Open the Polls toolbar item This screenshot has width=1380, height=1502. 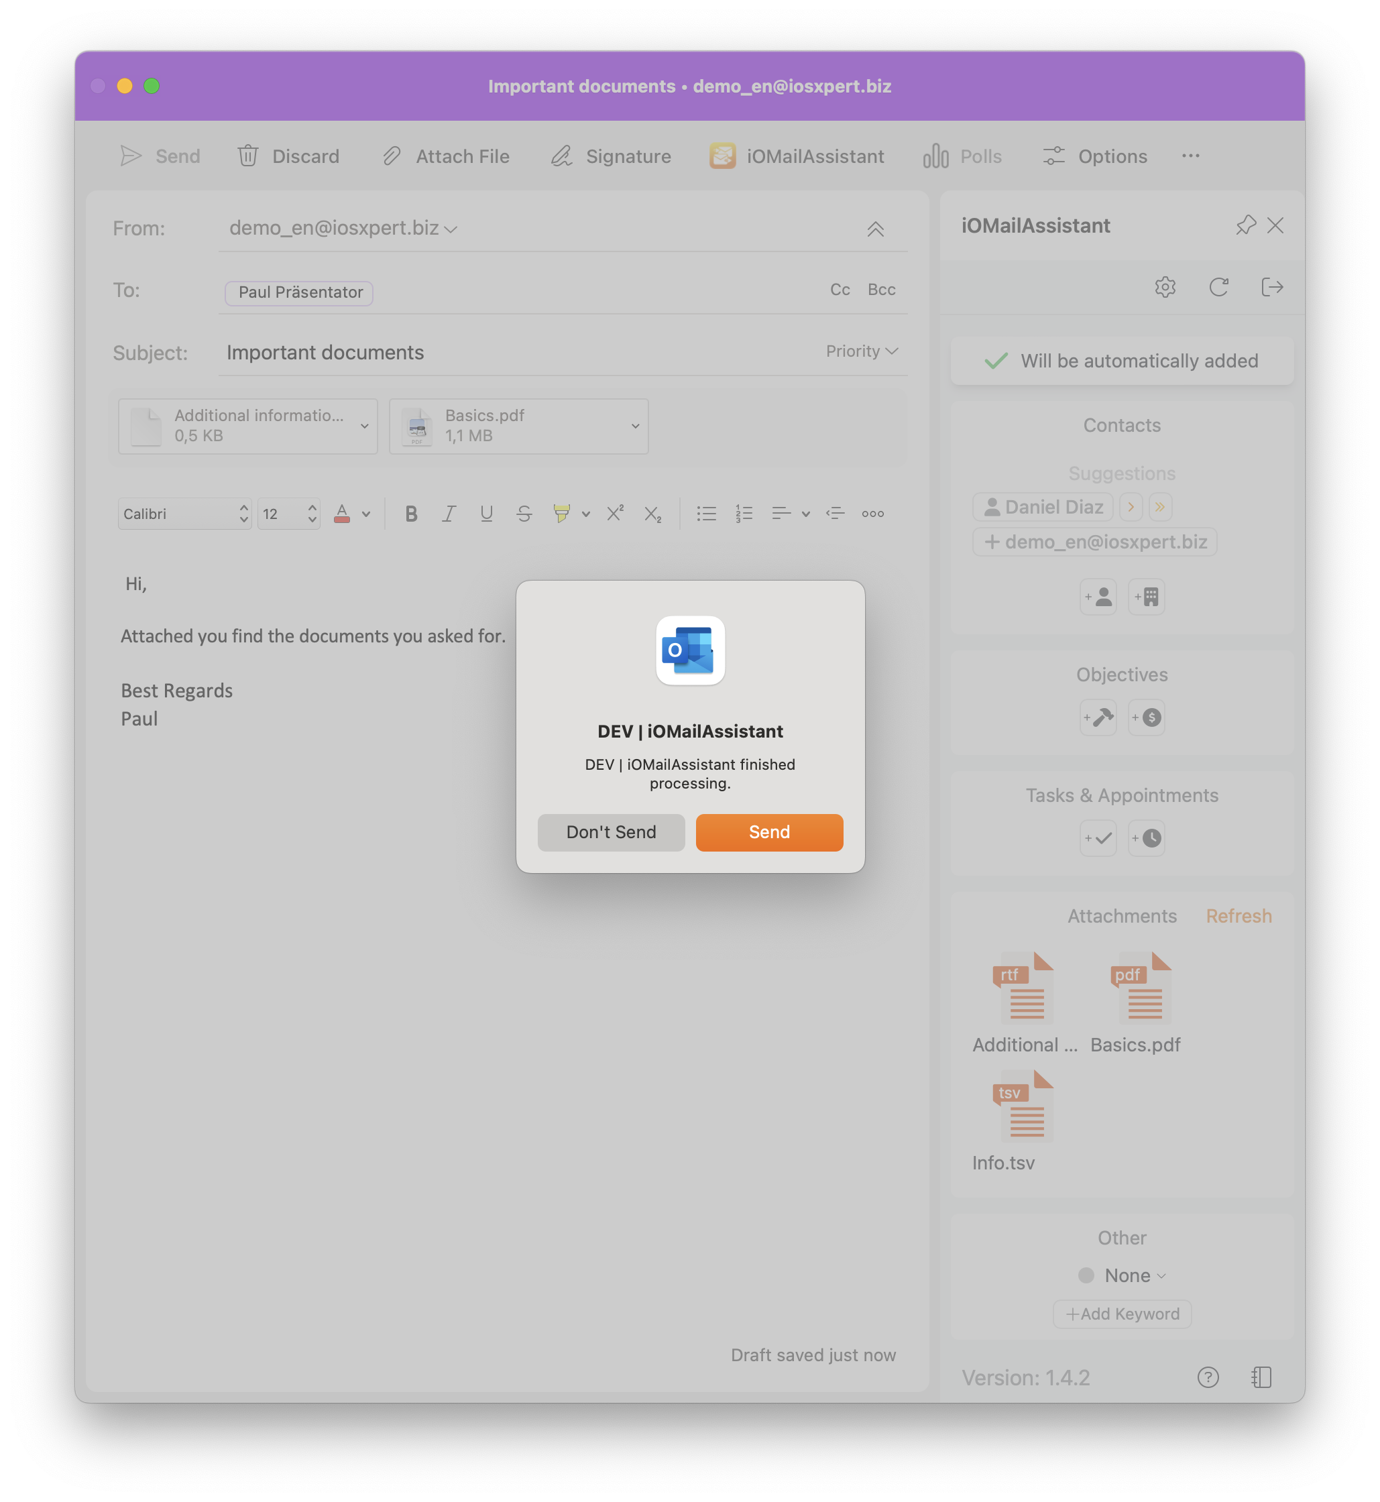[x=962, y=156]
